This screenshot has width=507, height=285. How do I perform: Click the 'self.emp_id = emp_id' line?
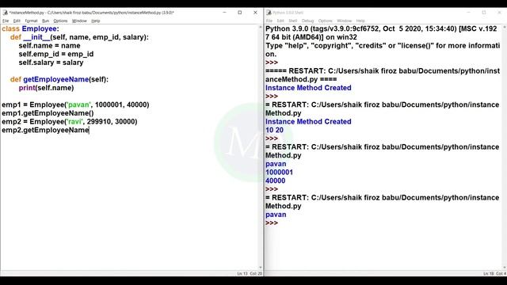click(x=56, y=54)
